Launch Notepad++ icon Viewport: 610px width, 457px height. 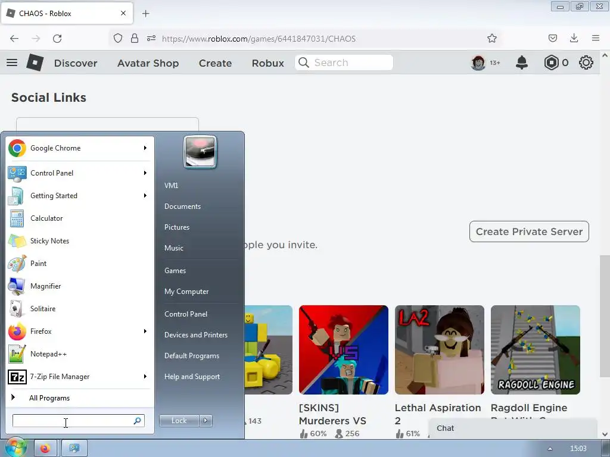17,354
